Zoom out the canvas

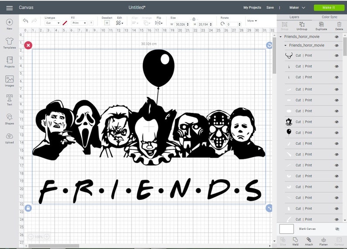pos(31,237)
